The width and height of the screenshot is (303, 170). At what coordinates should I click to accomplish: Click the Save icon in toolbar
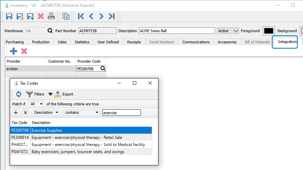(x=9, y=16)
